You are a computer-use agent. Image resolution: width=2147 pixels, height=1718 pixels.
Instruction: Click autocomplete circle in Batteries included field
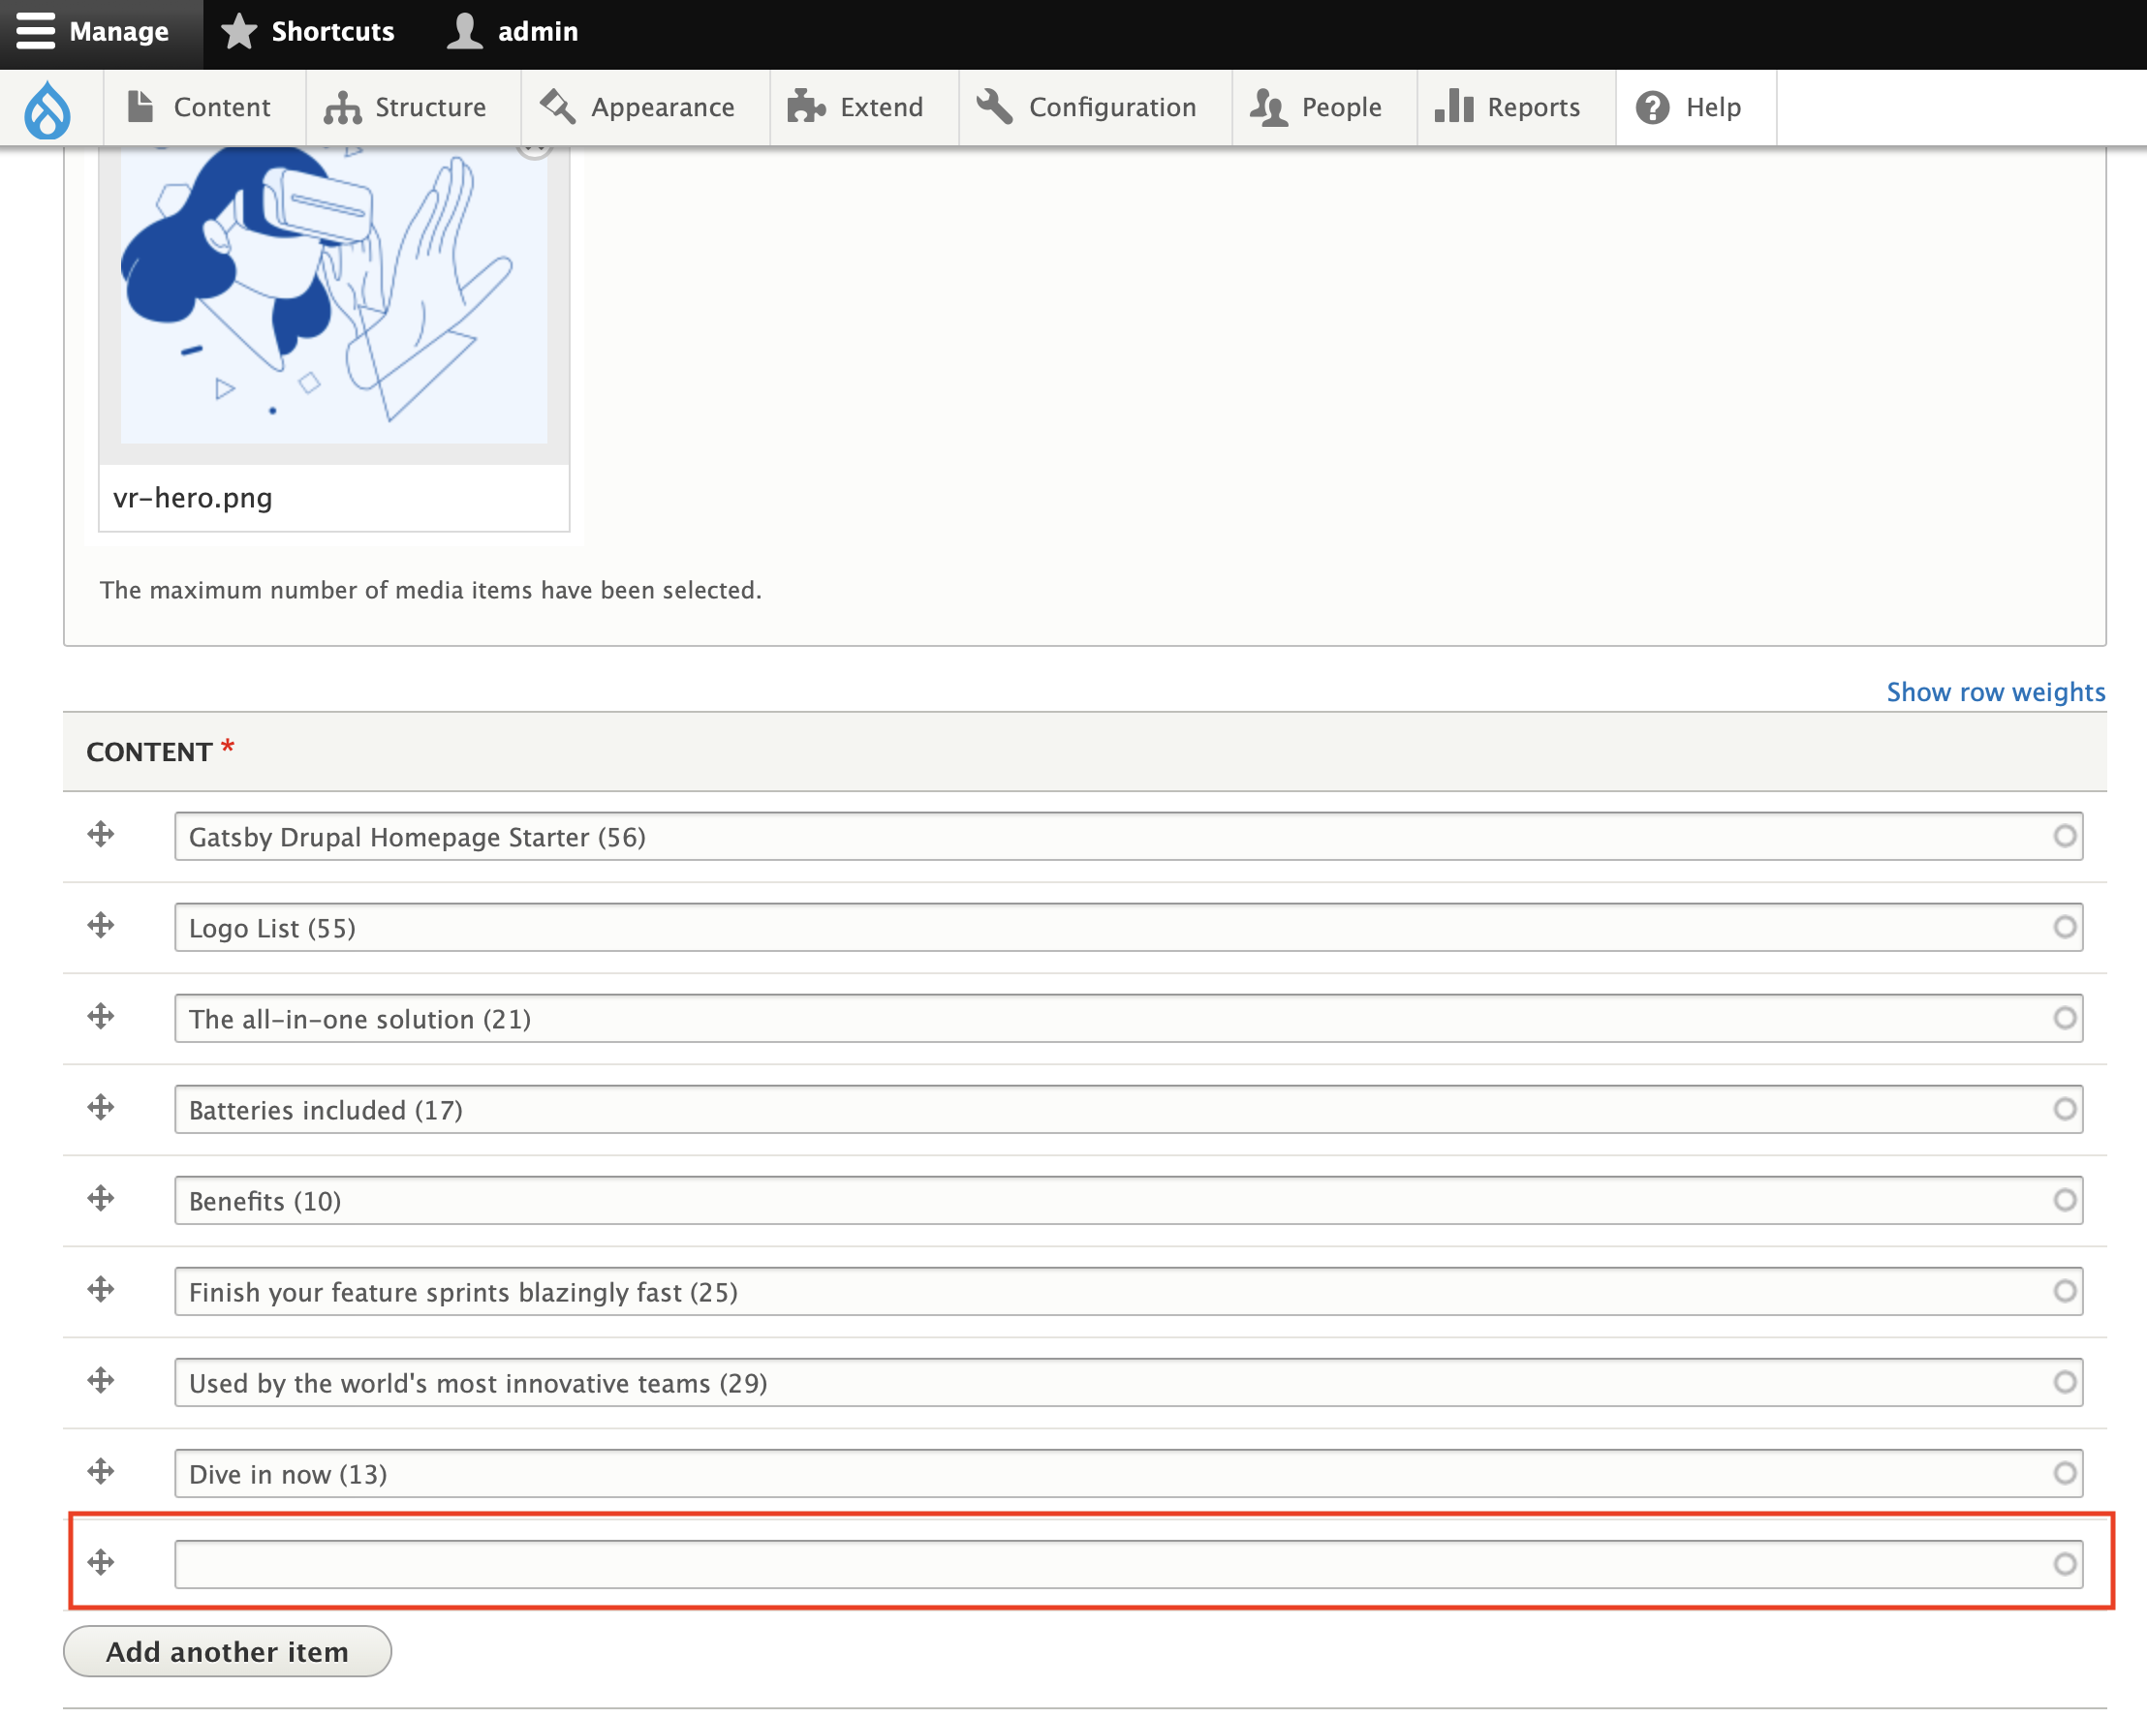(2064, 1109)
